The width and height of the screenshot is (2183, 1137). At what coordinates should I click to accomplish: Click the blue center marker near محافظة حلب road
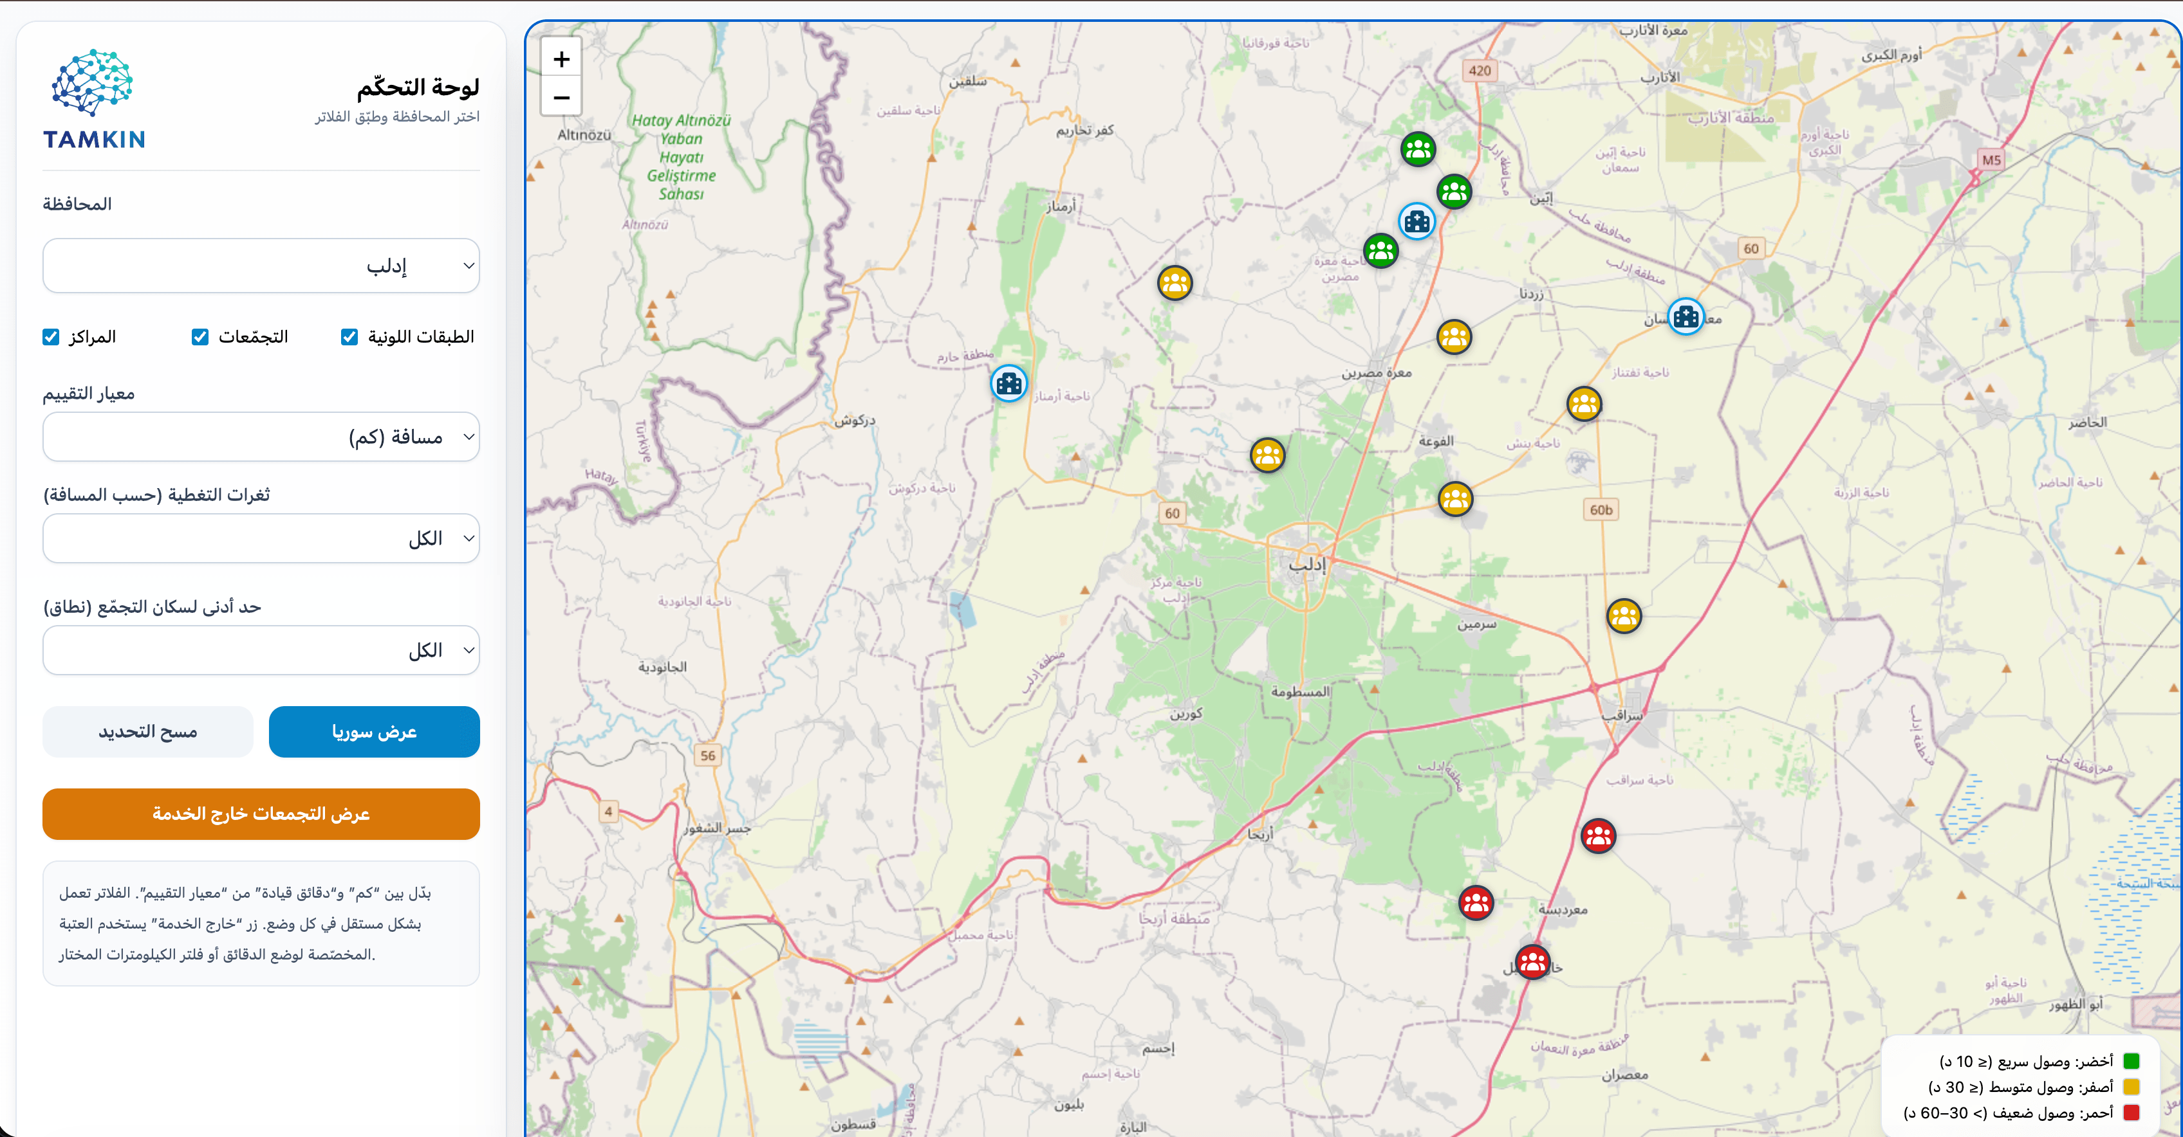[x=1686, y=316]
